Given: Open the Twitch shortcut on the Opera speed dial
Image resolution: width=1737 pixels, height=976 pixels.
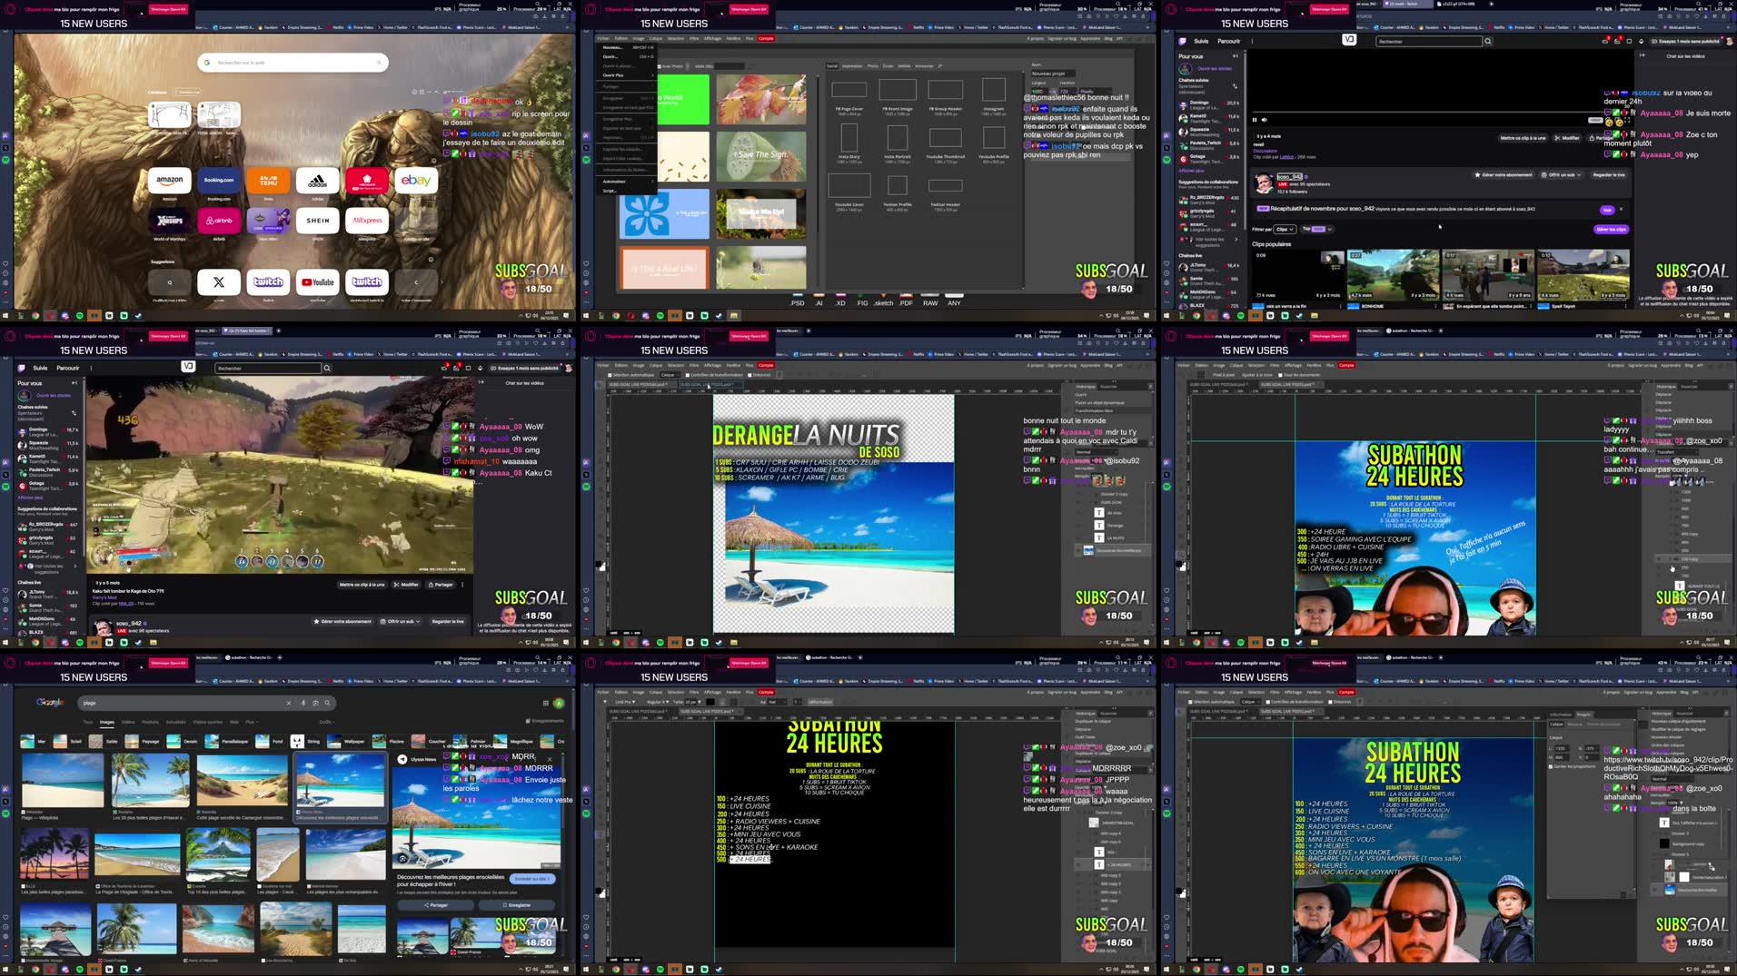Looking at the screenshot, I should click(x=267, y=281).
